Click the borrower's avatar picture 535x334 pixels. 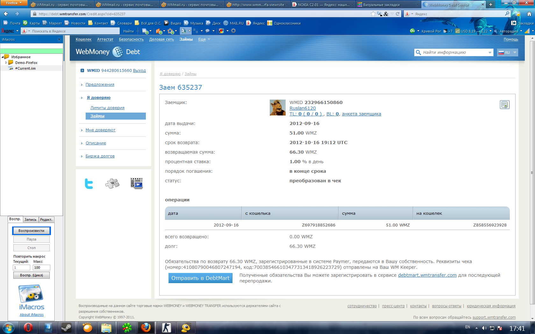[x=278, y=107]
